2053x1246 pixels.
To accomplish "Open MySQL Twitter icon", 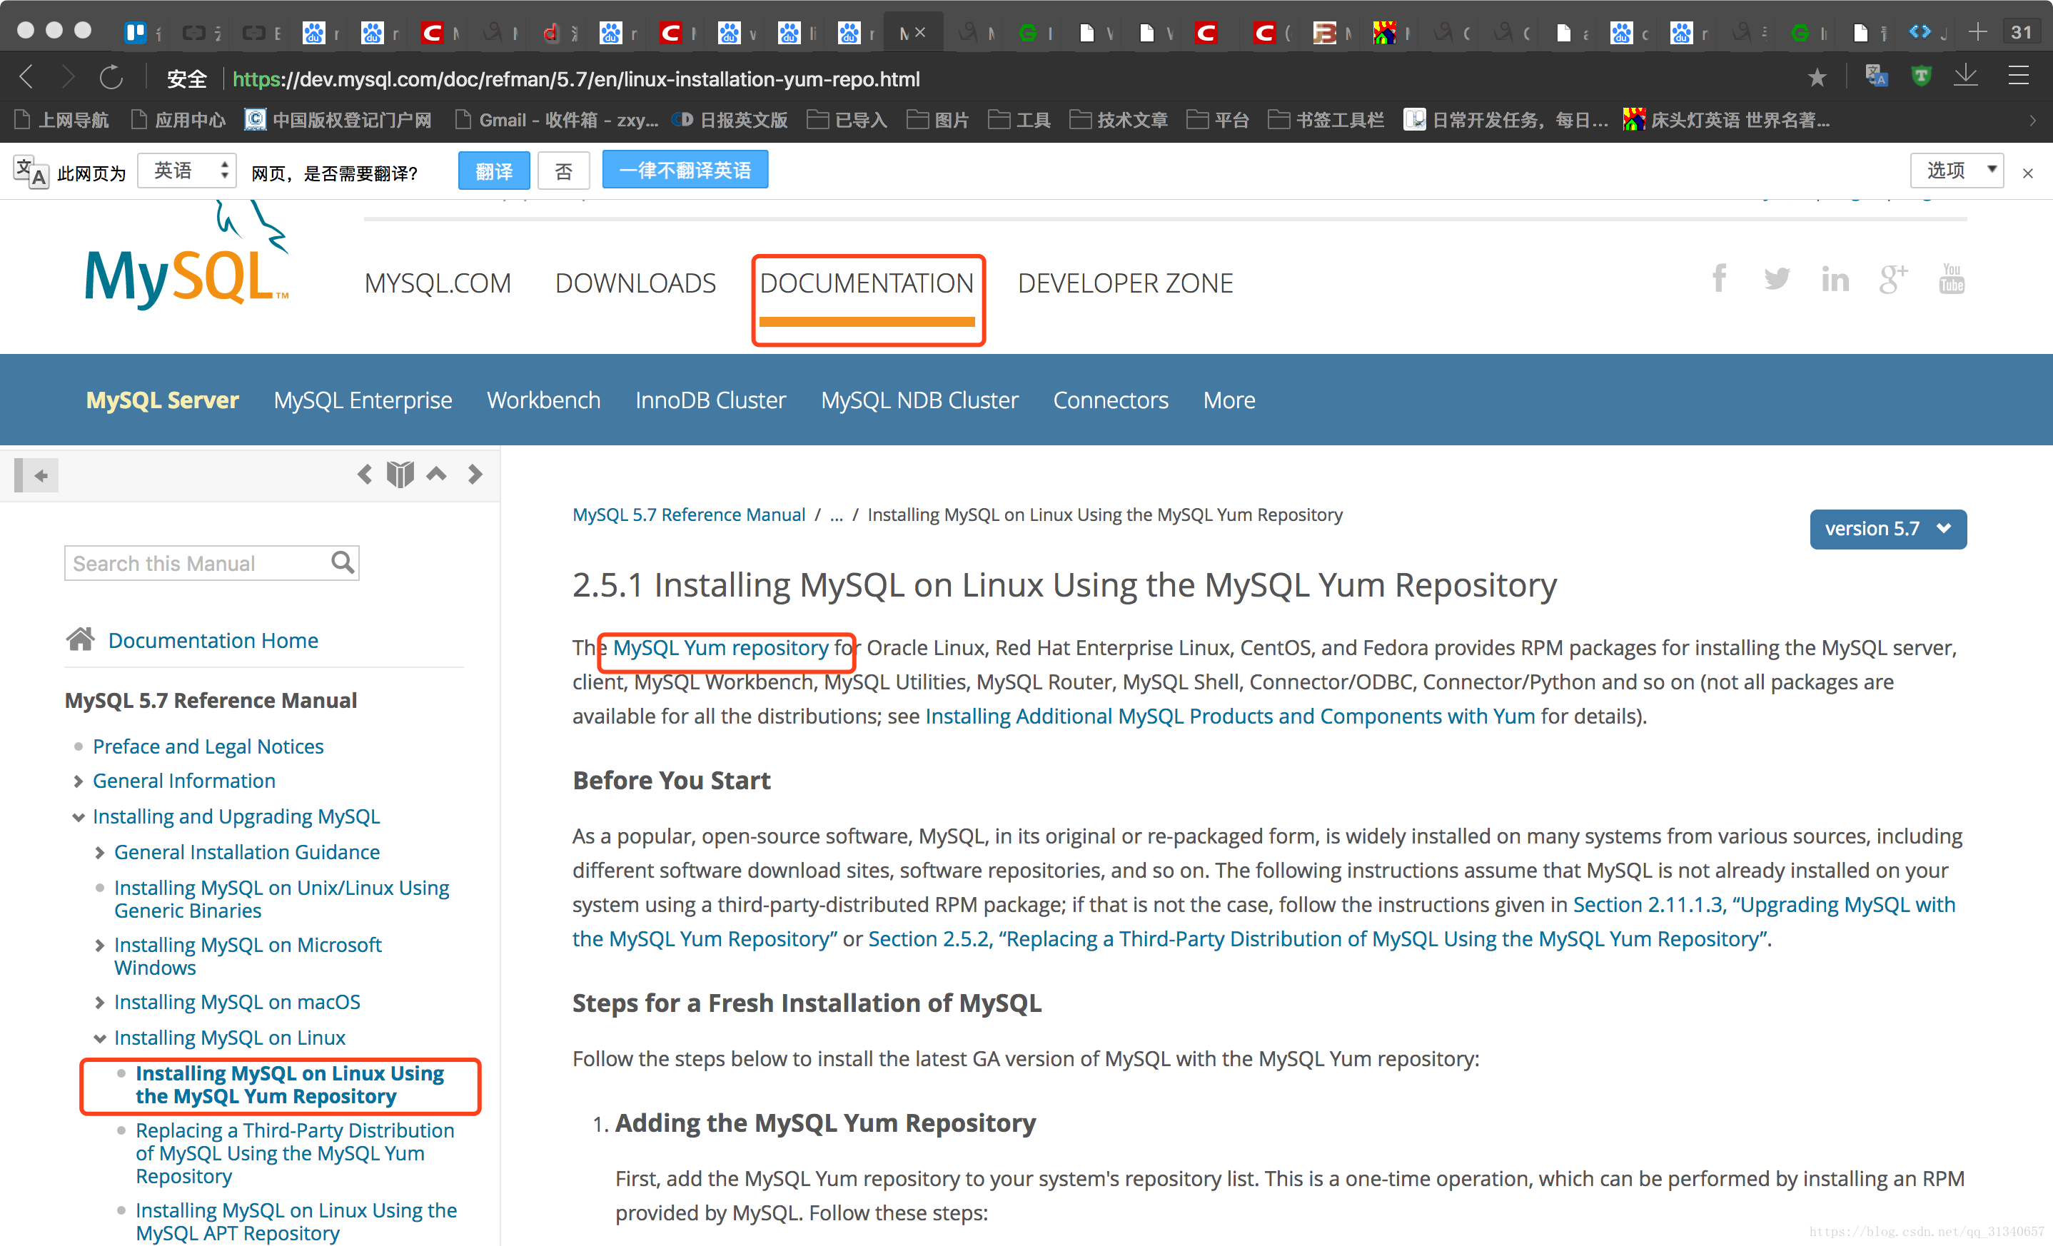I will pos(1776,278).
